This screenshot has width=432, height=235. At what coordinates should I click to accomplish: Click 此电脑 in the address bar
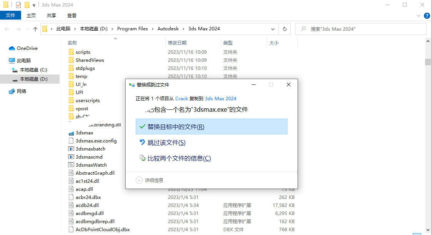(63, 29)
